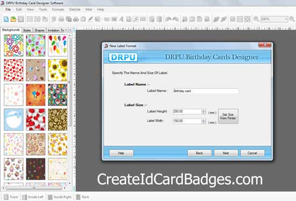Click the Redo arrow icon
This screenshot has width=296, height=201.
[x=175, y=19]
